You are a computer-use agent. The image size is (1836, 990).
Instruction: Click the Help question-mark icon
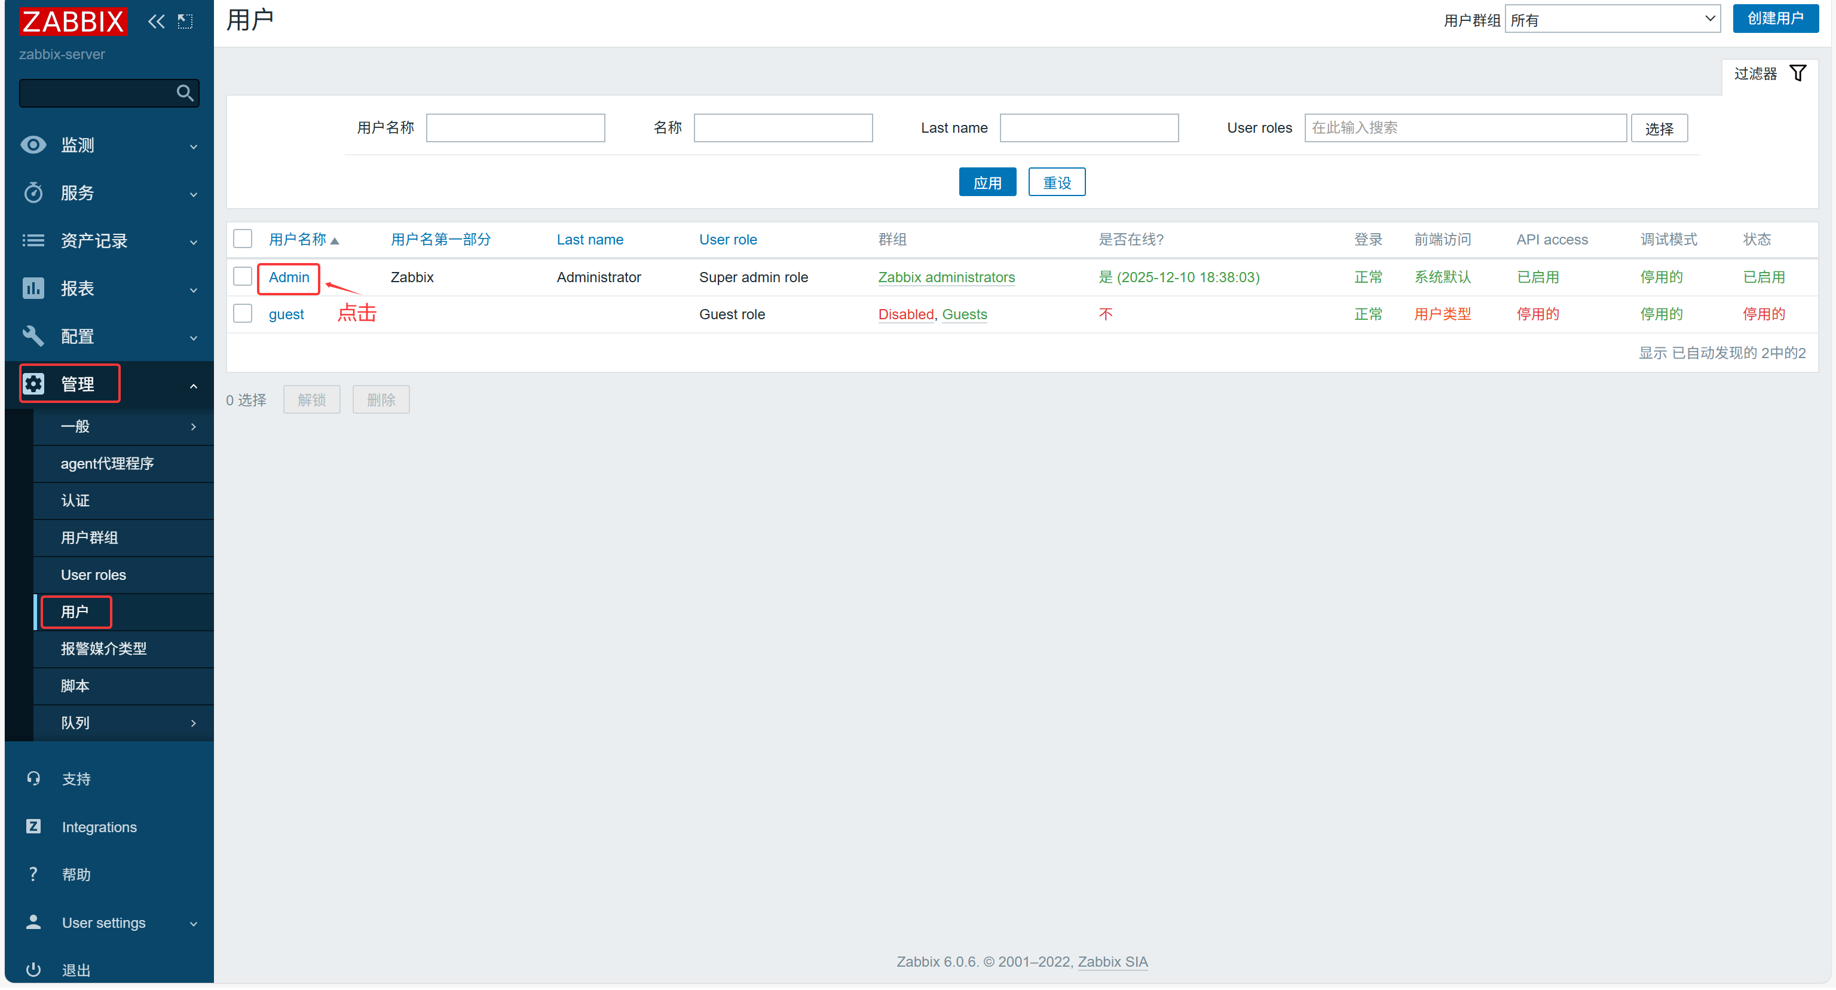coord(33,874)
